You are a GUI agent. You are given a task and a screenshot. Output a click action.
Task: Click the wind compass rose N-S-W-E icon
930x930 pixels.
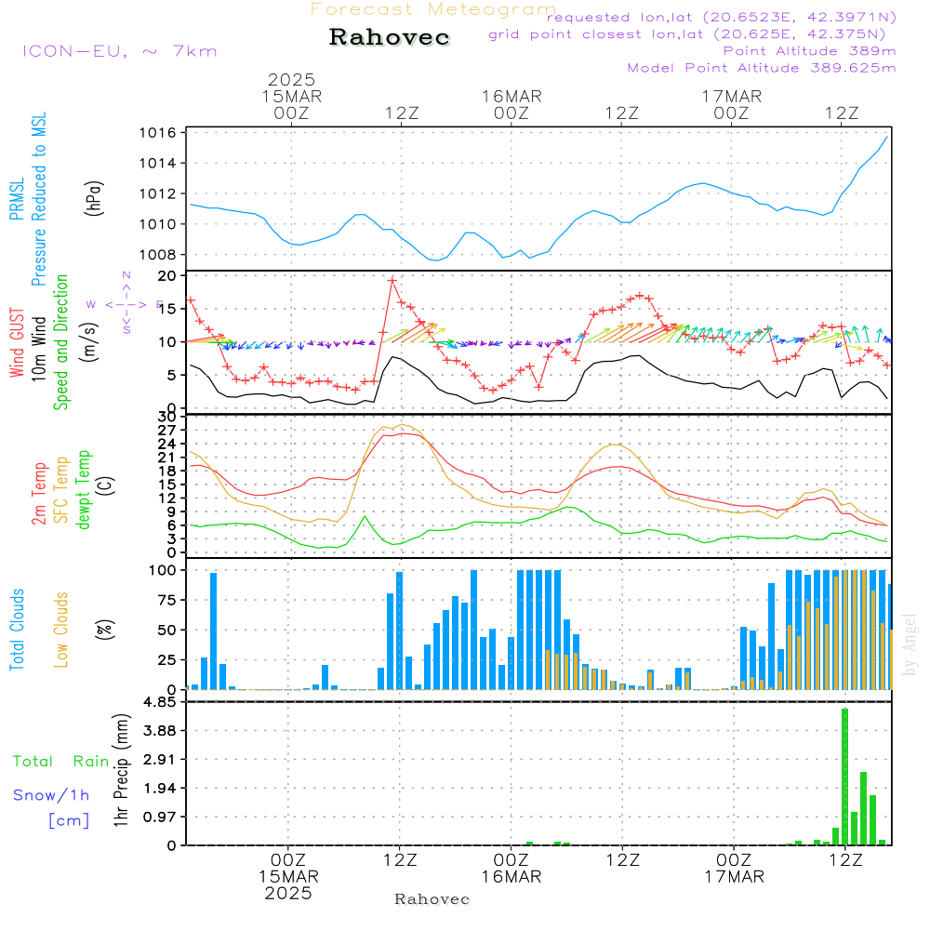[x=126, y=304]
